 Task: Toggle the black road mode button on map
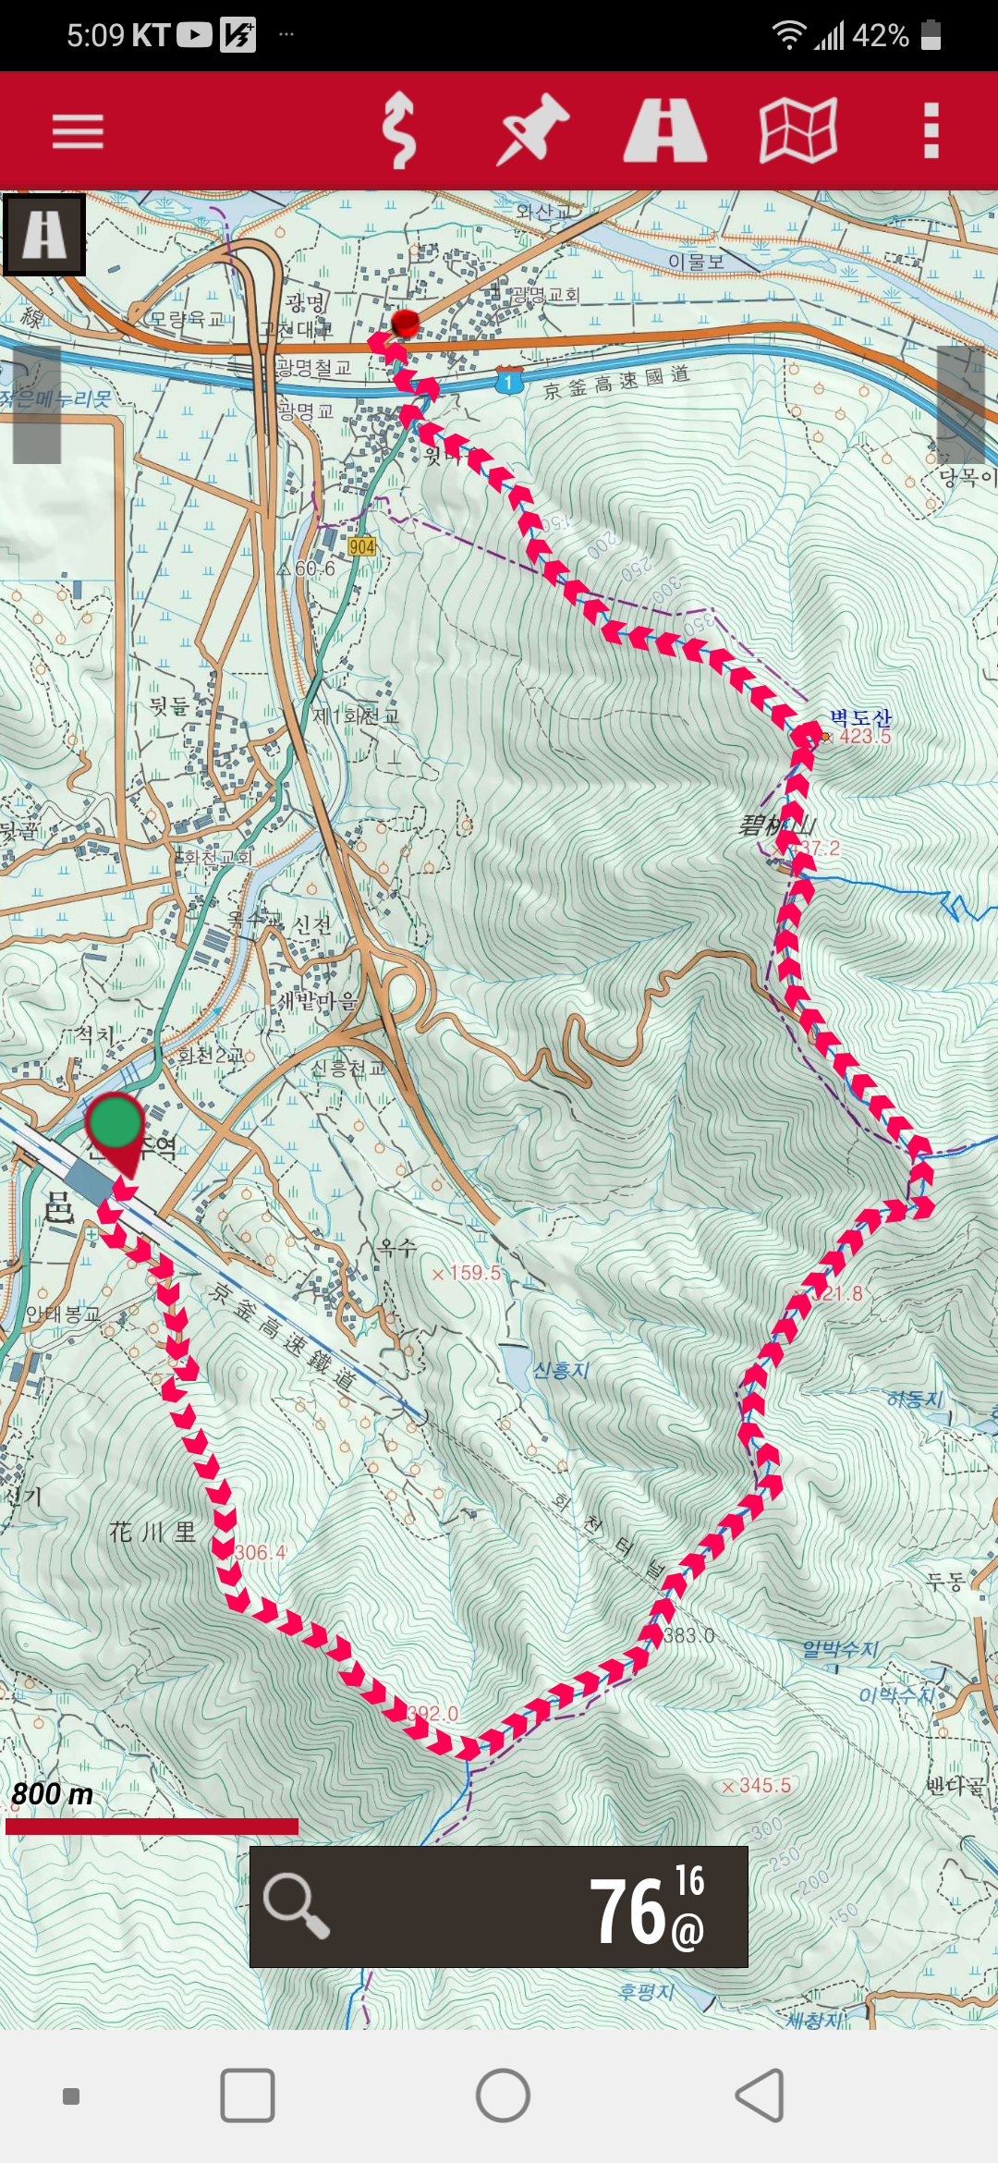(x=44, y=235)
